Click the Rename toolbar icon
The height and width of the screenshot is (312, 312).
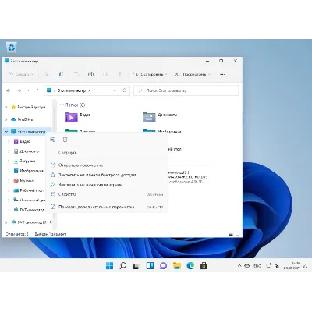pos(90,74)
